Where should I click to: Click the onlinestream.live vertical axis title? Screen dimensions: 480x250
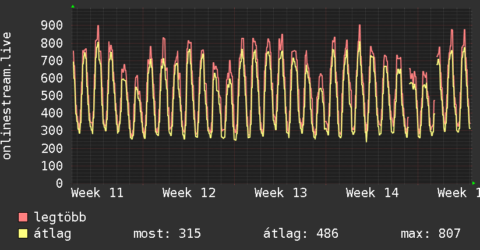(x=6, y=96)
